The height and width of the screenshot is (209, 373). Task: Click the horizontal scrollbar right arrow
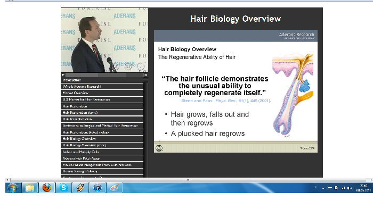pyautogui.click(x=371, y=180)
